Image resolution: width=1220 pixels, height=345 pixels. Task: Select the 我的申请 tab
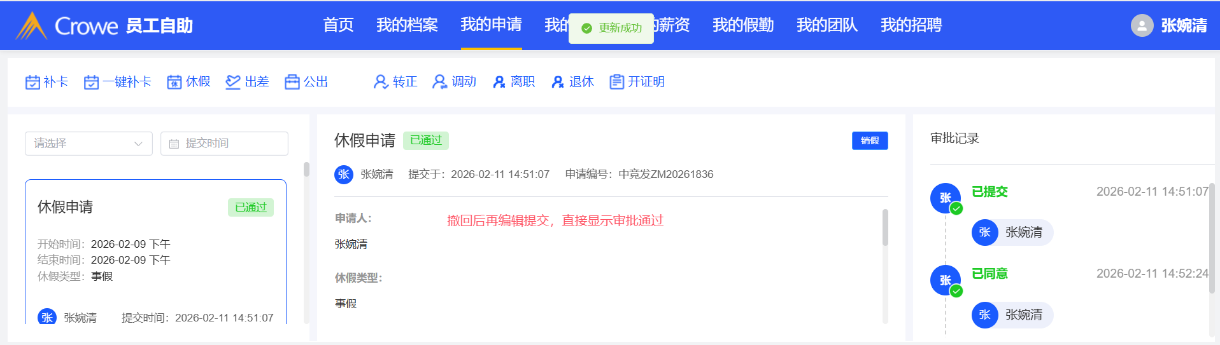[x=491, y=25]
